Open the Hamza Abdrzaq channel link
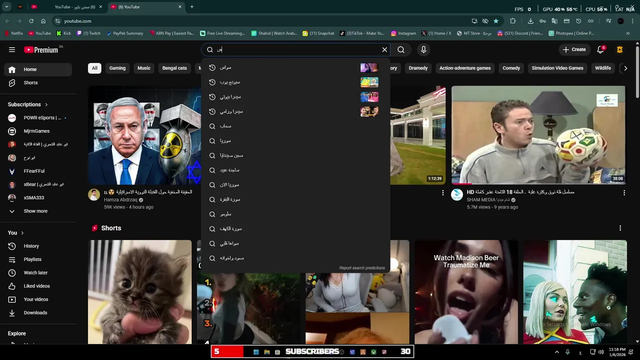This screenshot has width=640, height=360. click(120, 200)
